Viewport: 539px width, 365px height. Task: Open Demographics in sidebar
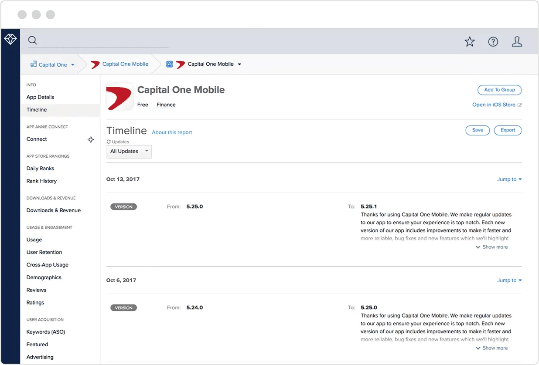[44, 277]
